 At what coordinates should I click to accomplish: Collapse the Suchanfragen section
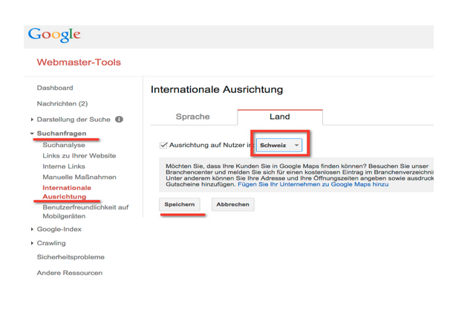32,133
